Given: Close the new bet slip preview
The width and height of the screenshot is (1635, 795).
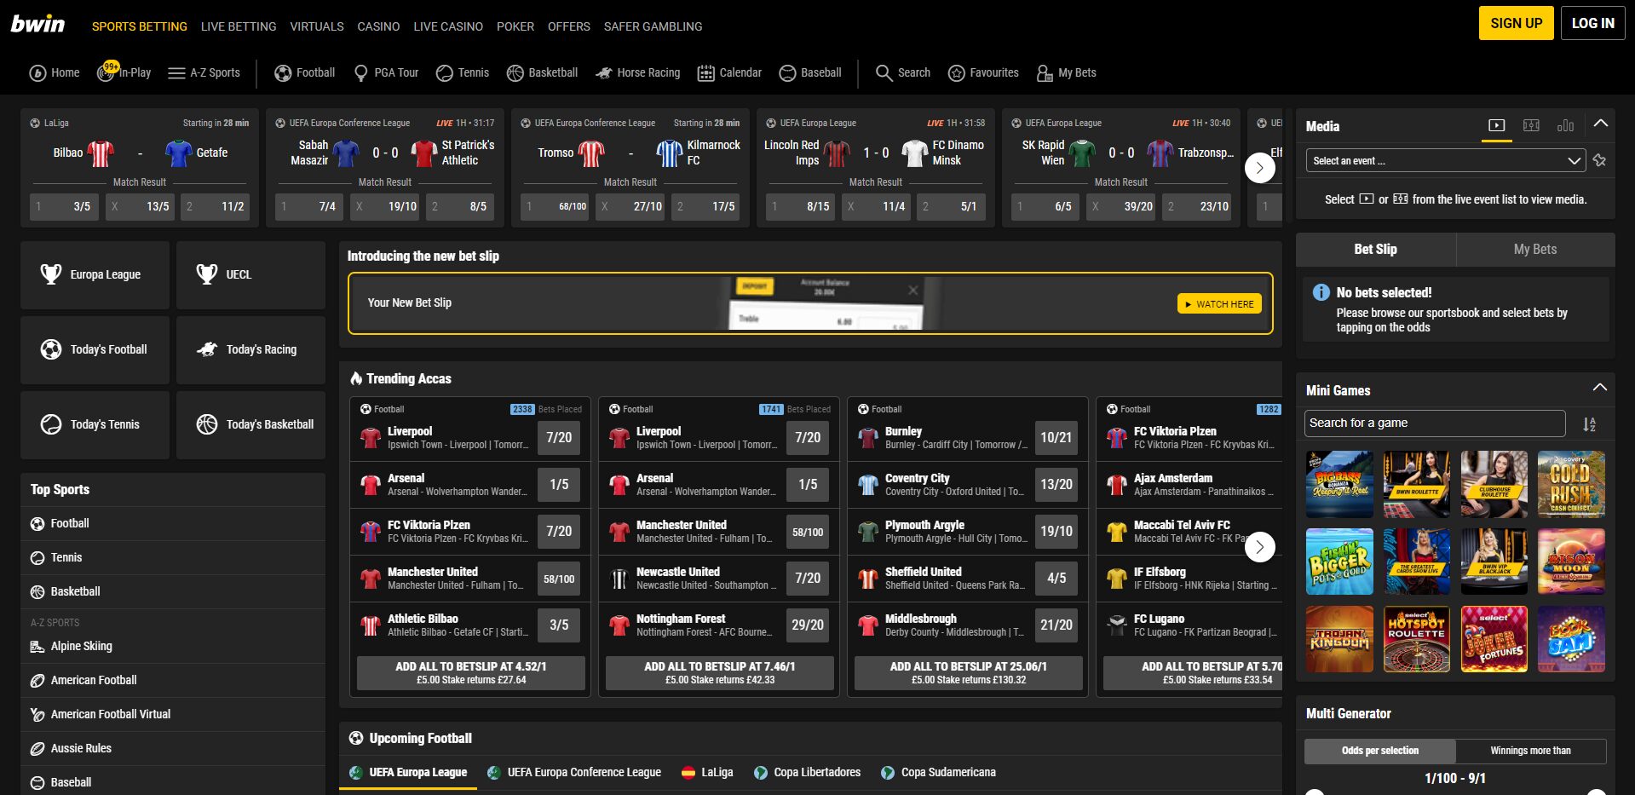Looking at the screenshot, I should coord(912,291).
